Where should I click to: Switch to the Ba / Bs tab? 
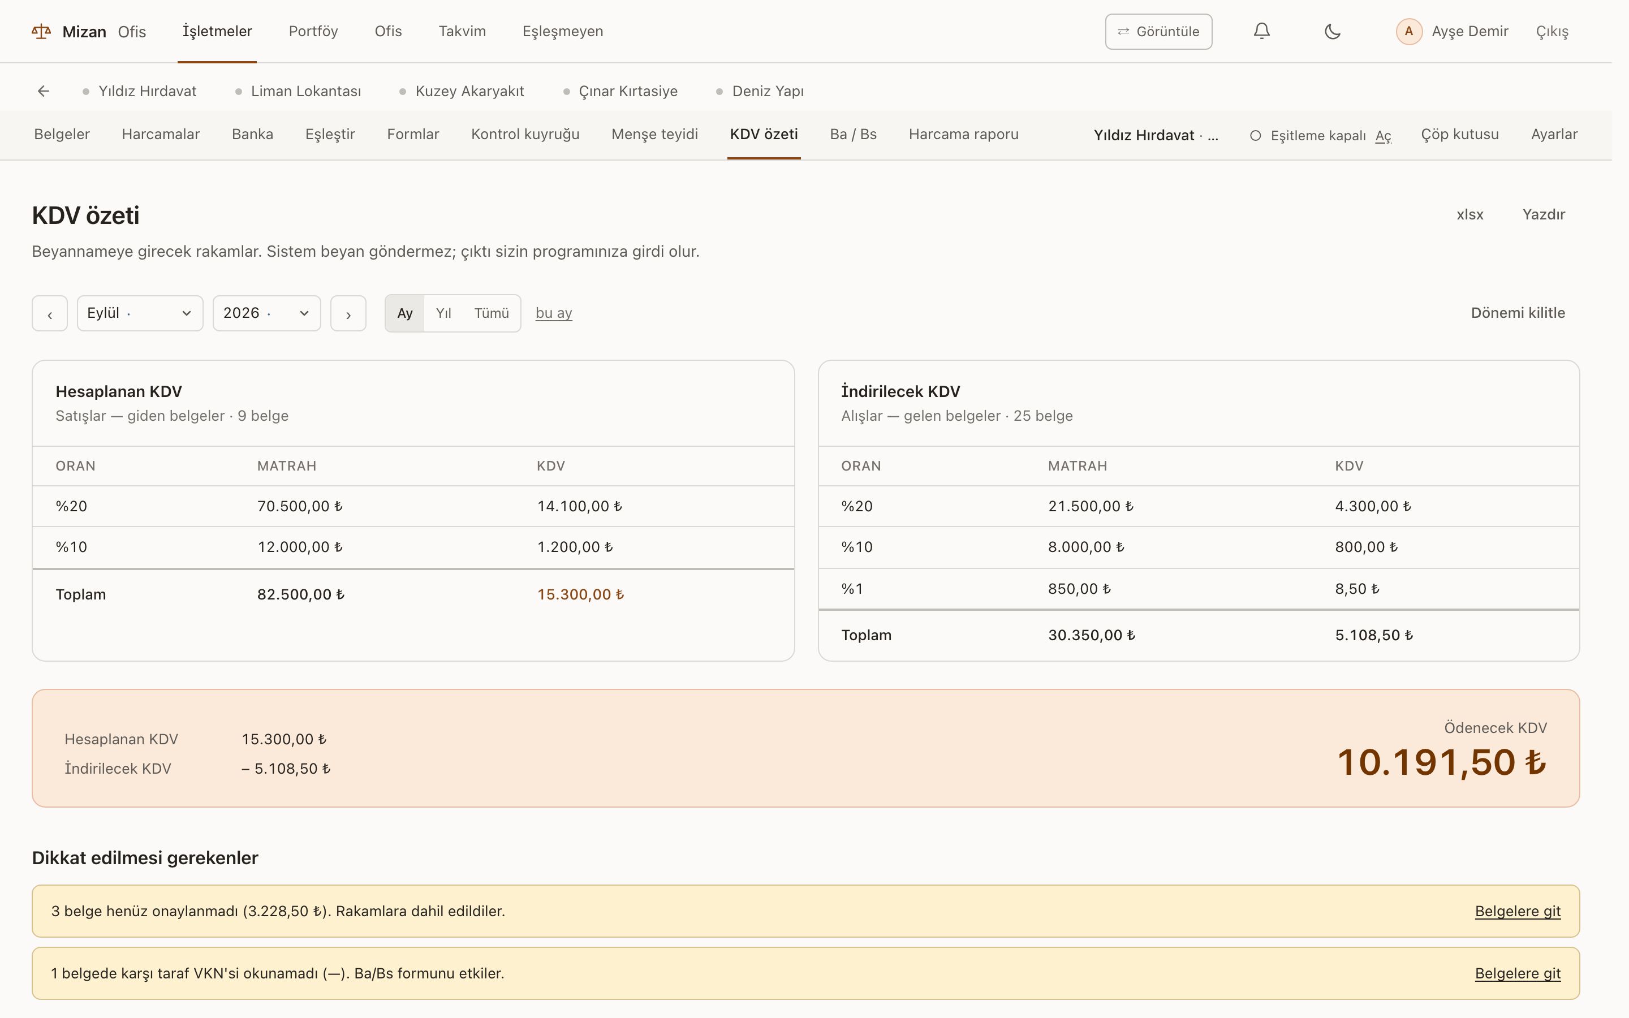pos(853,135)
